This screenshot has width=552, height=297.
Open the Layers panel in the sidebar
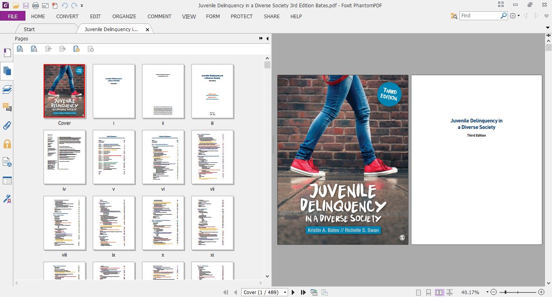click(x=7, y=89)
